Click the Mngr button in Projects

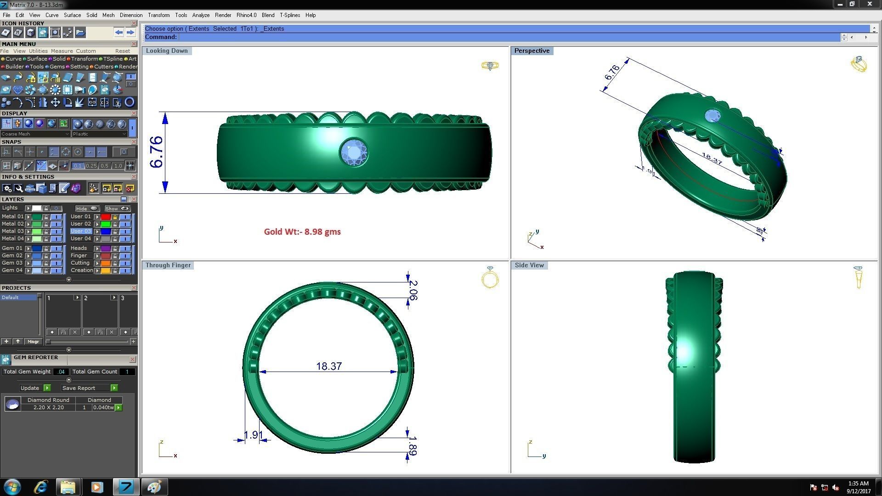pos(33,341)
